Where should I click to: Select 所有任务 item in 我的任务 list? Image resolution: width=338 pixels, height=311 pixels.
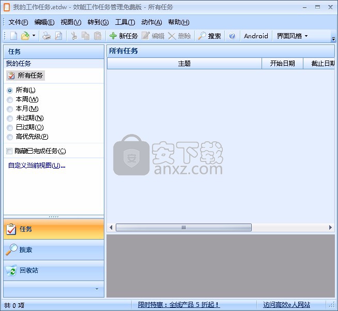coord(26,76)
